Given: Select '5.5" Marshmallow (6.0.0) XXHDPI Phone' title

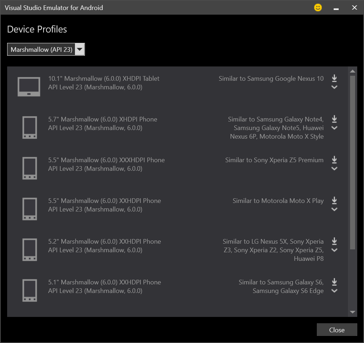Looking at the screenshot, I should pyautogui.click(x=105, y=200).
